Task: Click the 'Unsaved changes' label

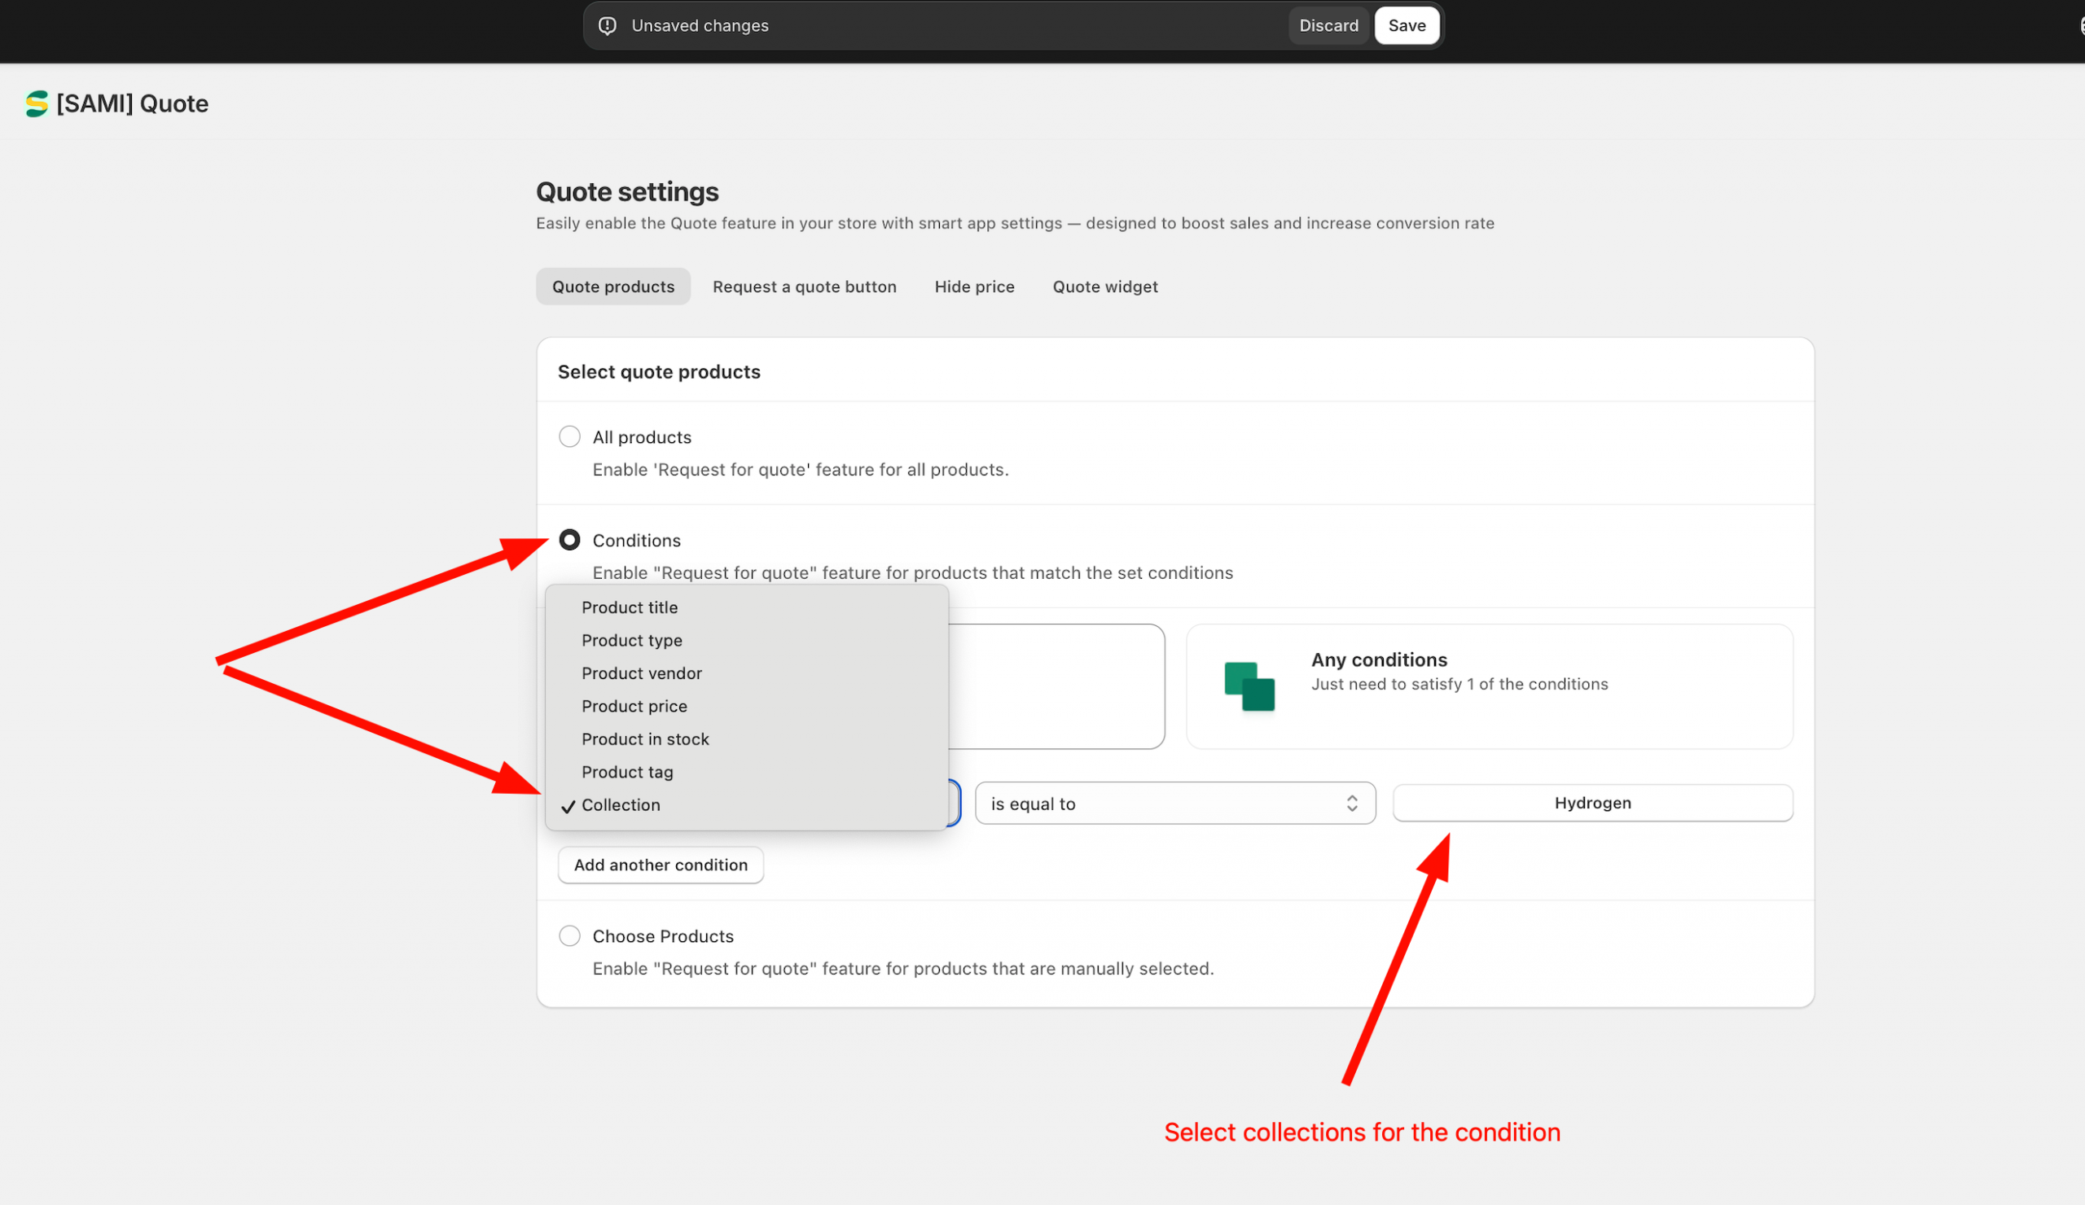Action: 700,25
